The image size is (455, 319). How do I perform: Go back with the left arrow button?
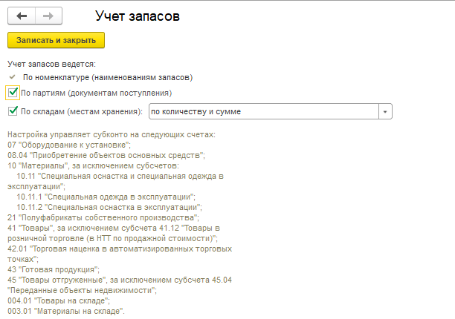pyautogui.click(x=22, y=16)
